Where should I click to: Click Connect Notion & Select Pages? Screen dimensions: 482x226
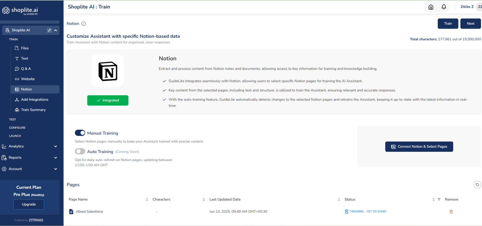click(x=419, y=147)
